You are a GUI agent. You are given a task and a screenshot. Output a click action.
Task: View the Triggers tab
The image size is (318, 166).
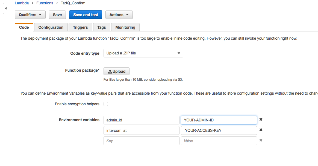(80, 27)
